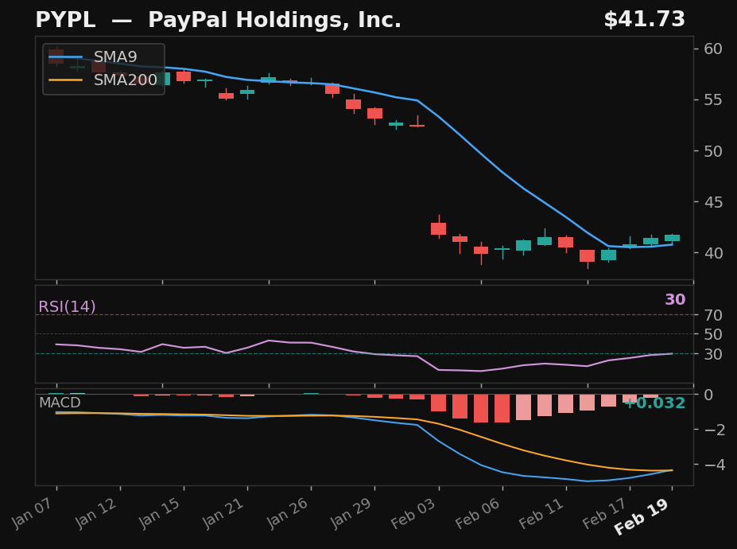Click the 55 price axis tick label
Viewport: 737px width, 549px height.
tap(713, 99)
